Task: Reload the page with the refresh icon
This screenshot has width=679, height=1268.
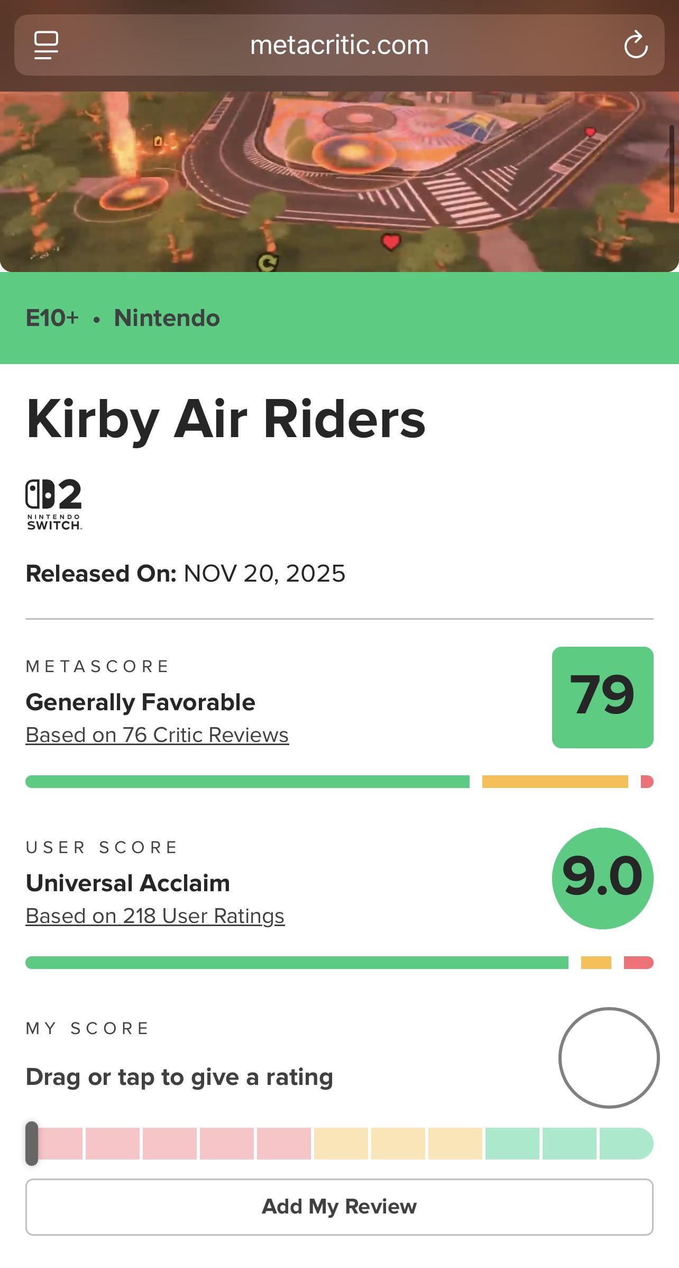Action: tap(636, 45)
